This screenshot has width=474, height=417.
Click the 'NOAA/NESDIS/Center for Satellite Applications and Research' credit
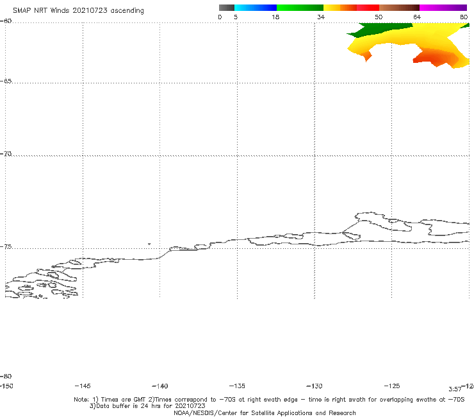(265, 413)
